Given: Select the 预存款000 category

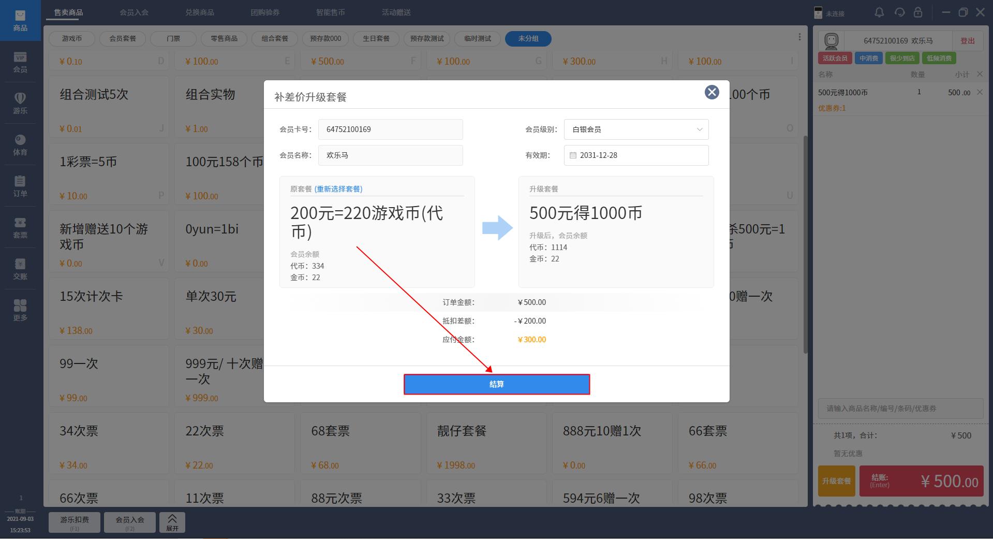Looking at the screenshot, I should [325, 38].
